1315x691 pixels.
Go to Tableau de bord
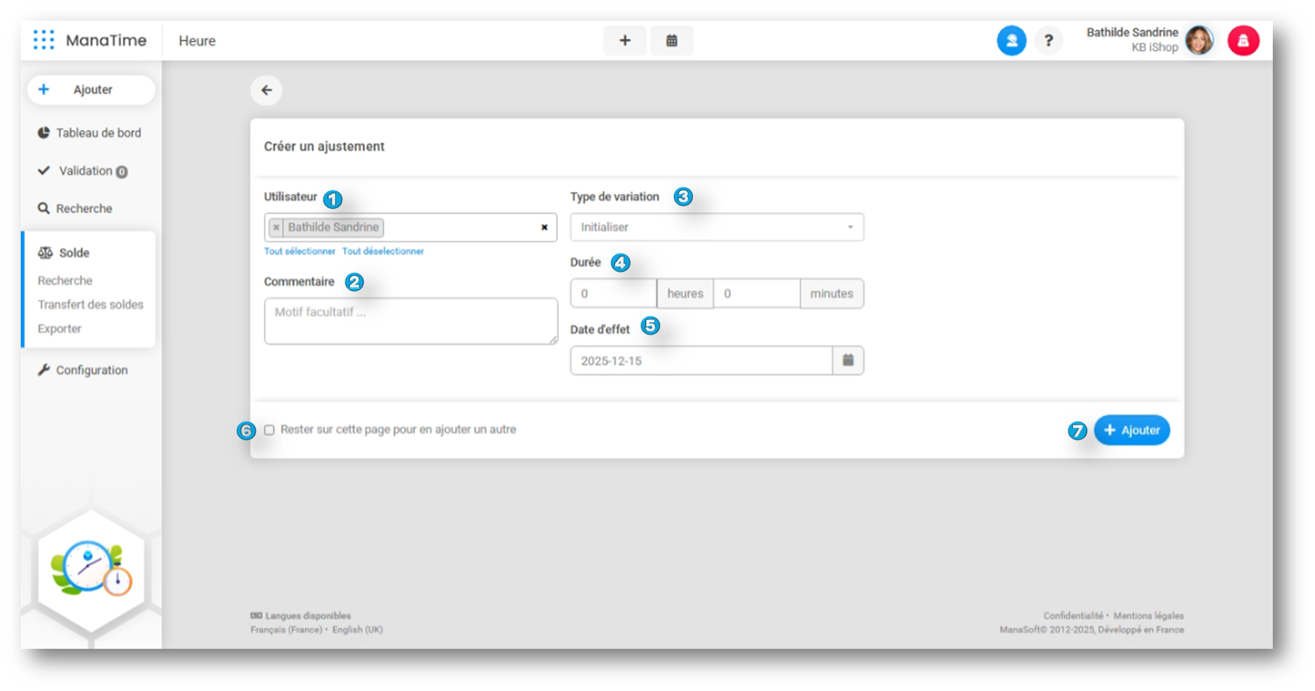98,133
